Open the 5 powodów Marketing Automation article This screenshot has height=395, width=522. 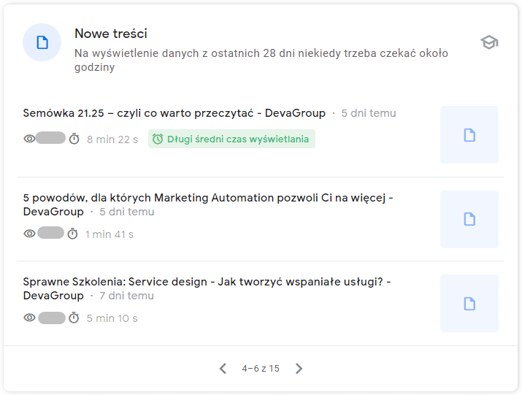point(208,198)
